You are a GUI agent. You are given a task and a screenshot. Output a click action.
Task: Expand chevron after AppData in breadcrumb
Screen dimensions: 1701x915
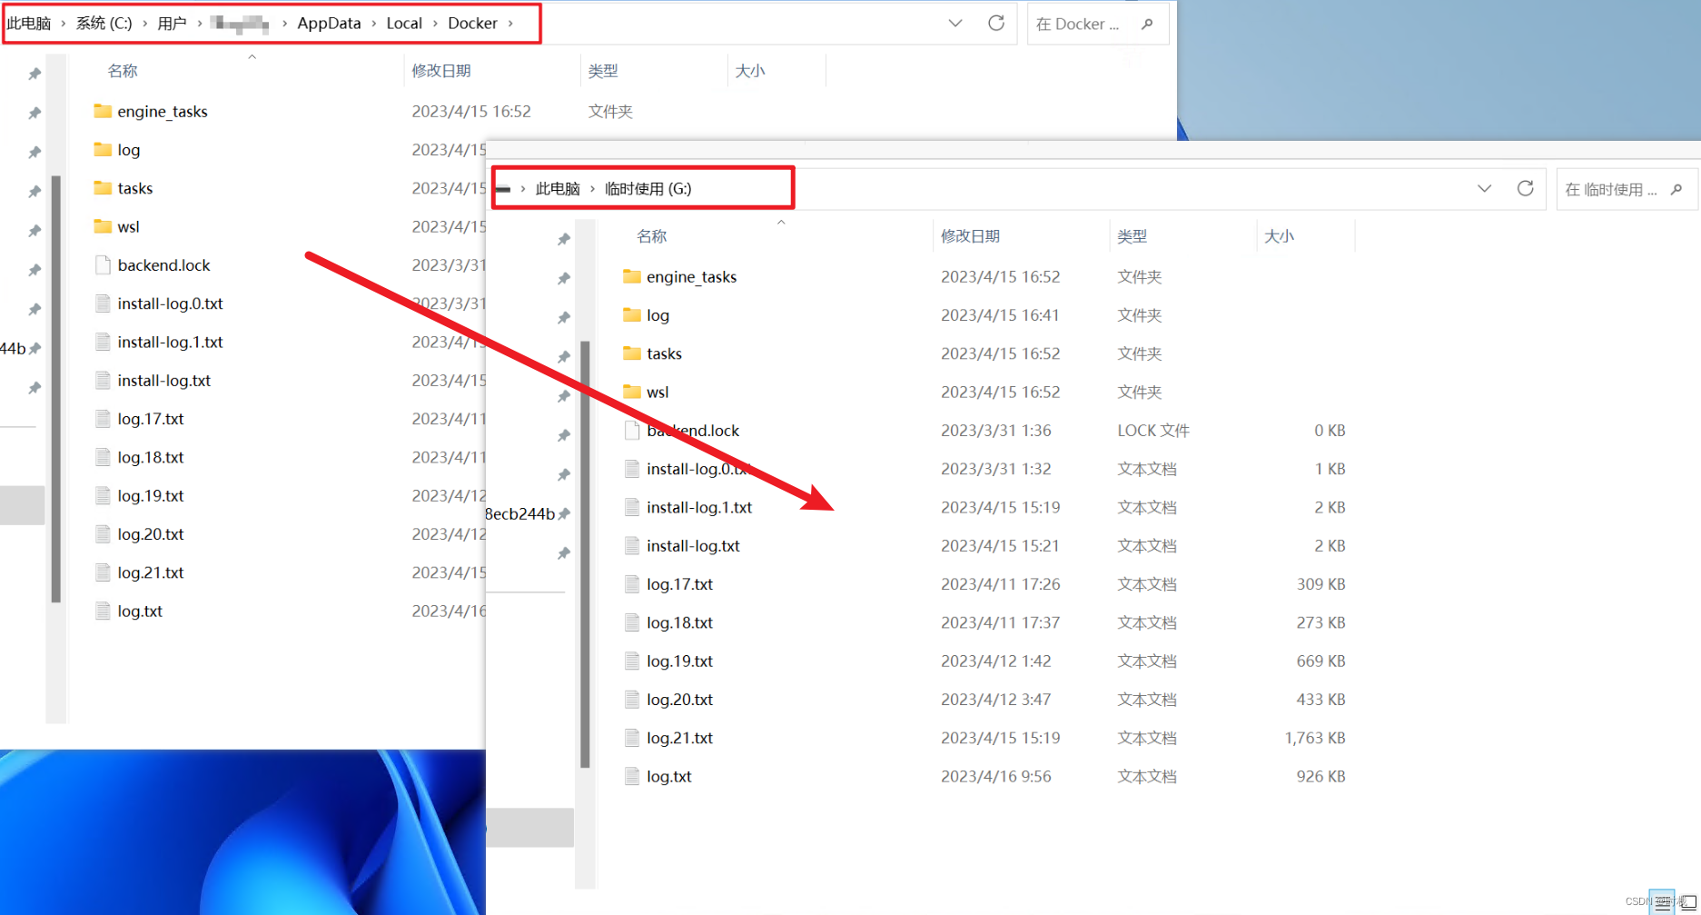coord(373,24)
